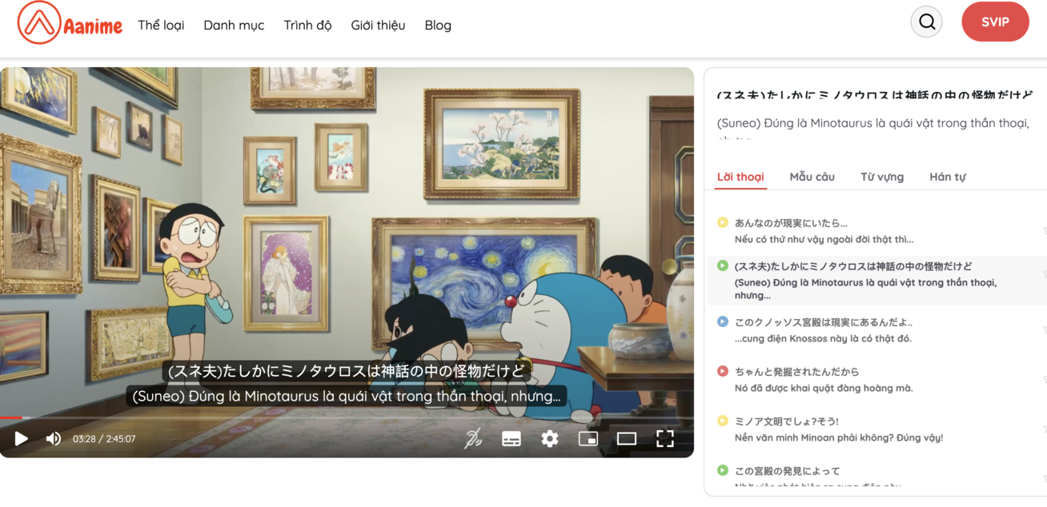Open the Thể loại menu

161,25
